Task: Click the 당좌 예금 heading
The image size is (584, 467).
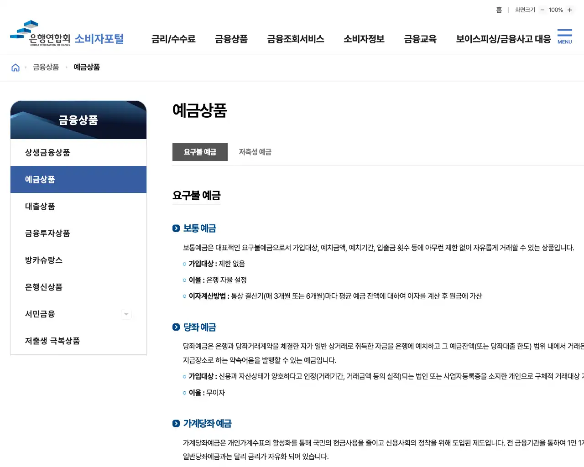Action: click(199, 327)
